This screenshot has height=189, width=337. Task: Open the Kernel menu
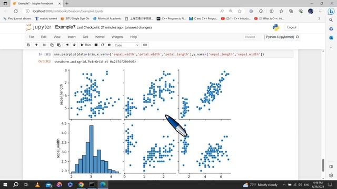point(100,37)
